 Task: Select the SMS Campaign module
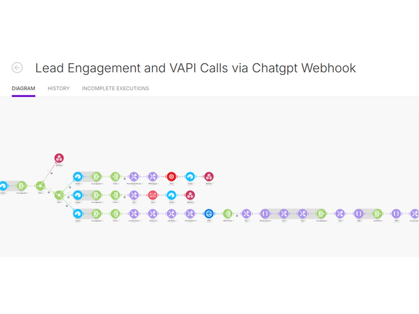[x=153, y=177]
